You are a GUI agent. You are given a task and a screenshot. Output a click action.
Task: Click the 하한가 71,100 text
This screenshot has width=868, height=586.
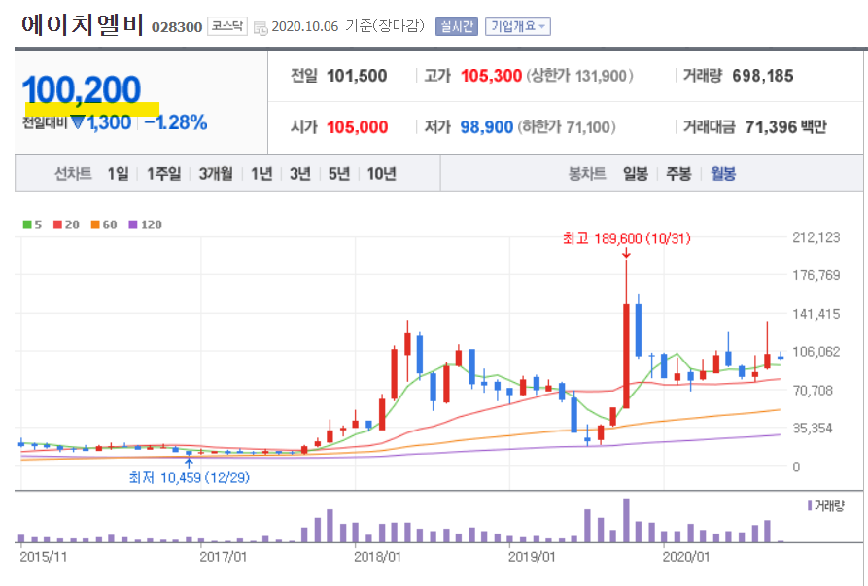(x=567, y=127)
